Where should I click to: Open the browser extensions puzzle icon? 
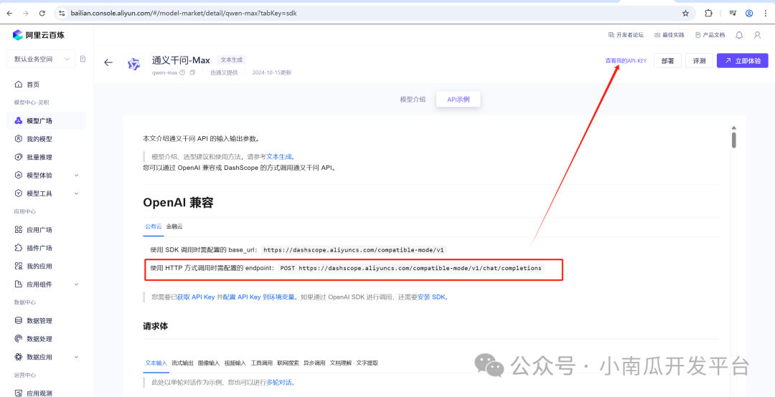(708, 14)
